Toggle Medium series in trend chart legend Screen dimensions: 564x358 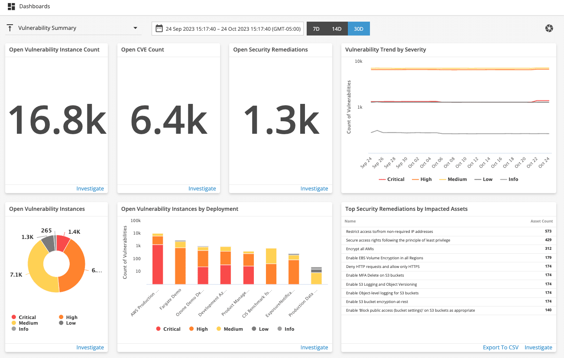pyautogui.click(x=453, y=179)
